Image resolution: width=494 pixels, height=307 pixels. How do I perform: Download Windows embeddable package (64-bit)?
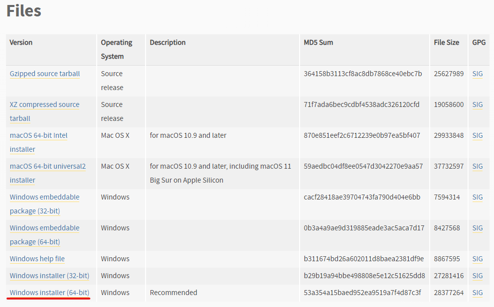point(44,228)
